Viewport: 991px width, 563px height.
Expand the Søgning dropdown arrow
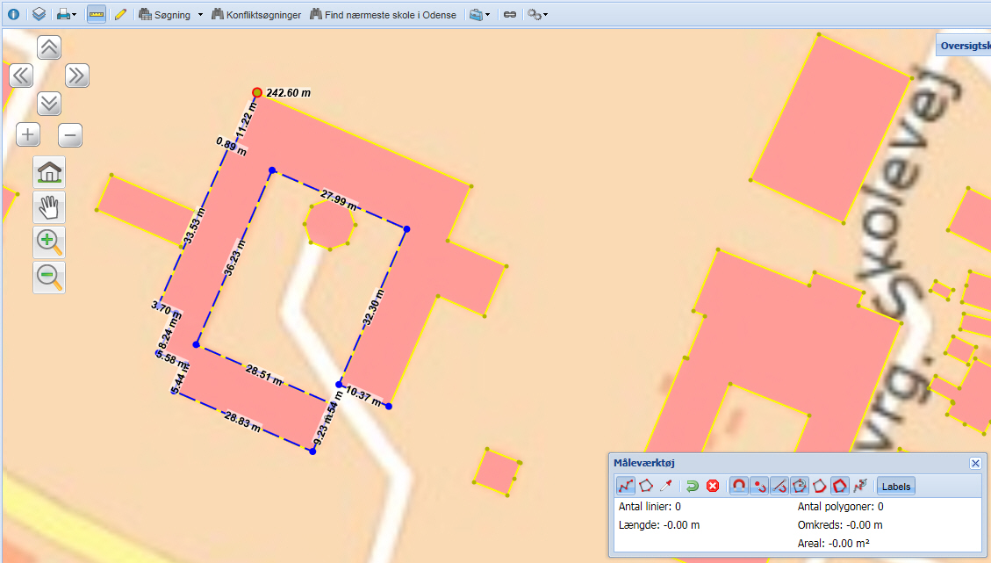tap(200, 15)
